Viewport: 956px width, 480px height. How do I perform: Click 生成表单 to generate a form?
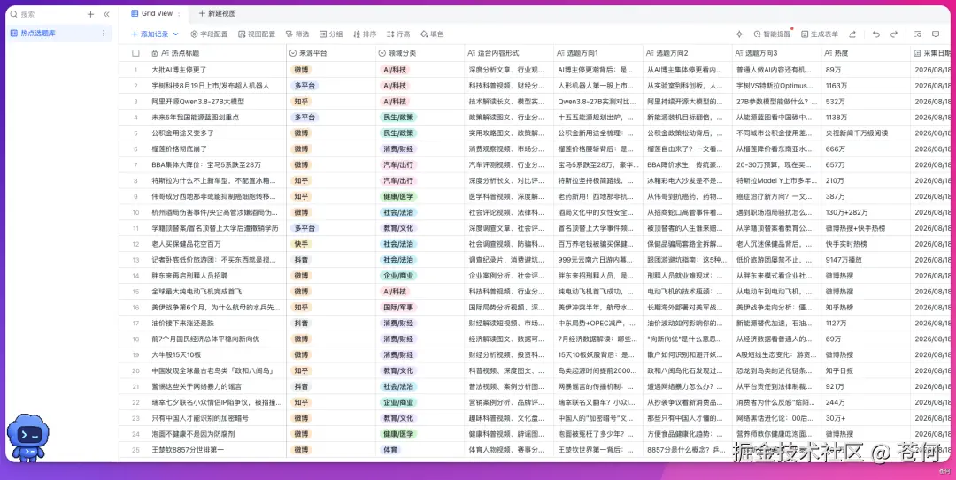pyautogui.click(x=820, y=34)
